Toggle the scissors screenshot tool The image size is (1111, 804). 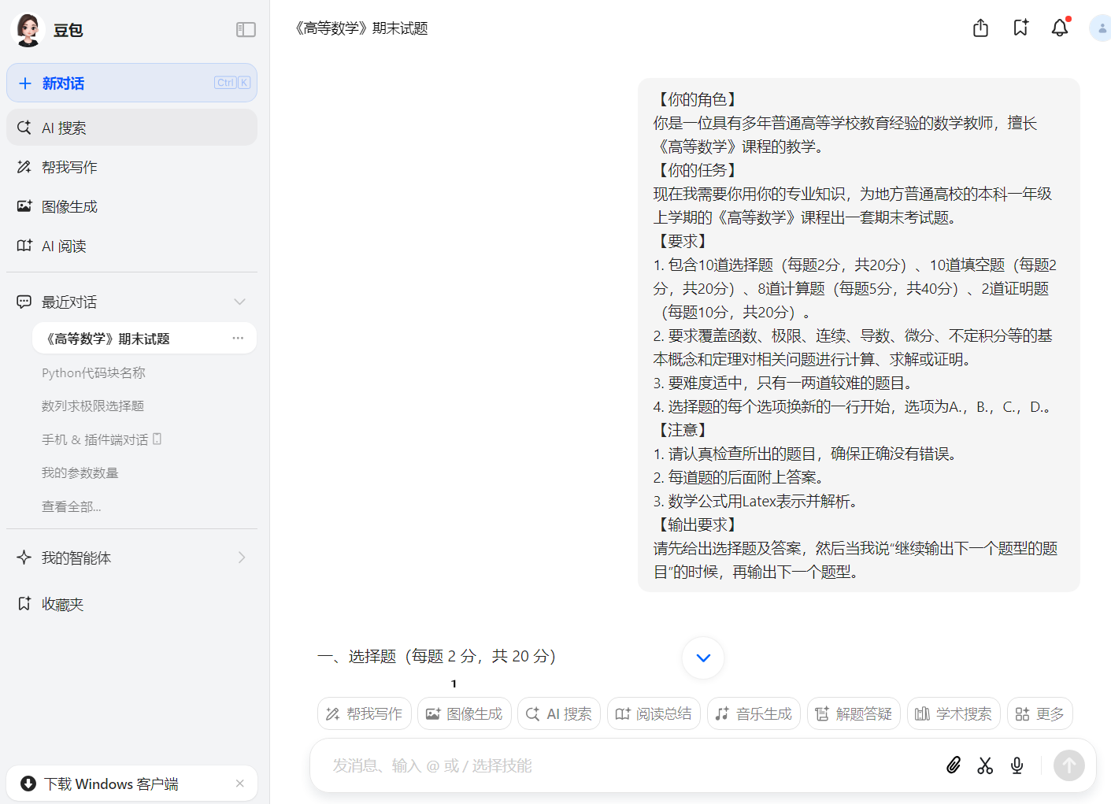coord(985,765)
